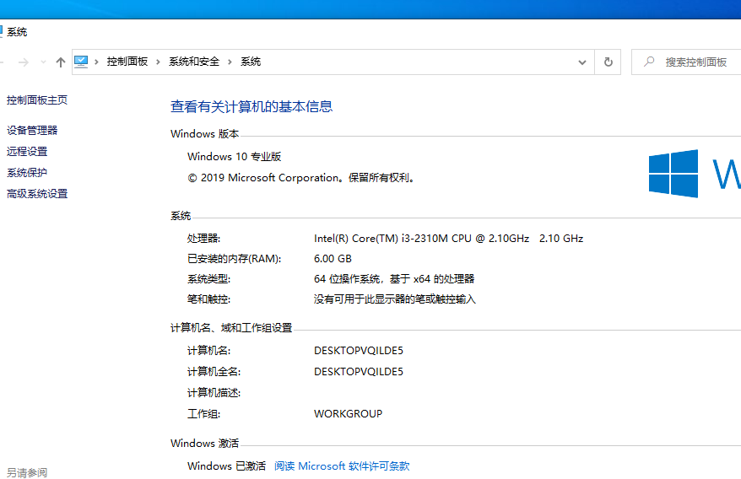Open 远程设置
The height and width of the screenshot is (479, 741).
point(27,152)
